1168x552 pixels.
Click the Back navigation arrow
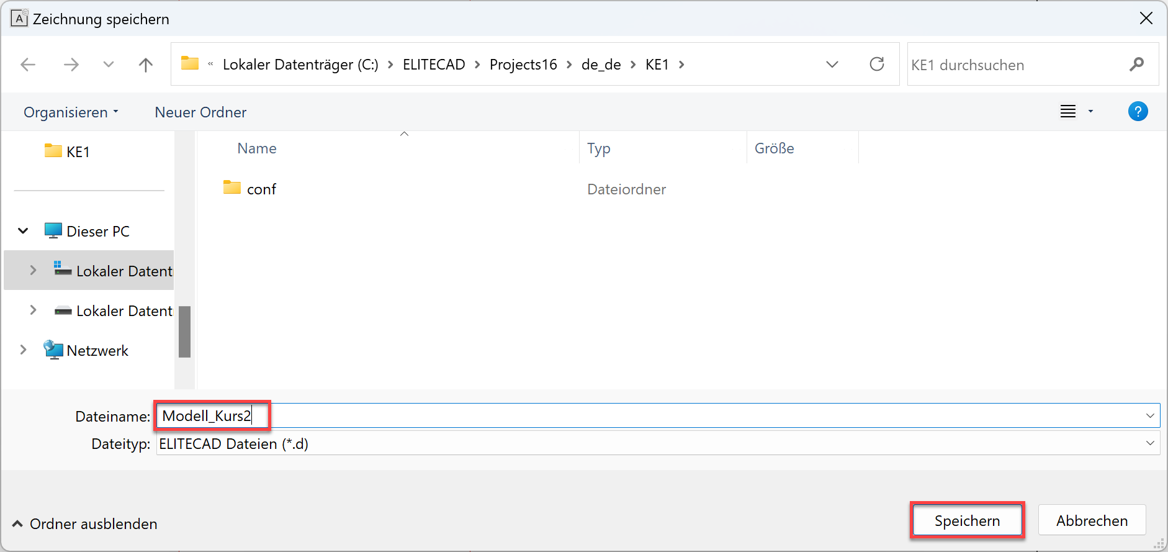[x=28, y=65]
